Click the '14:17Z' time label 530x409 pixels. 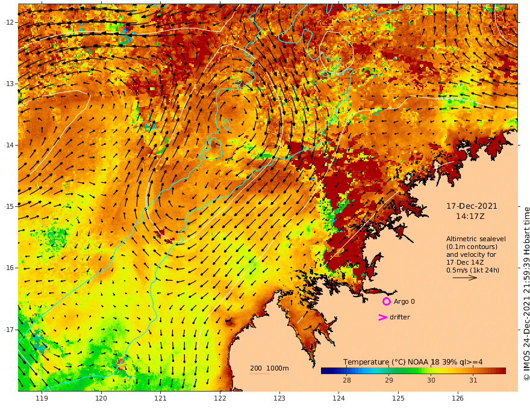click(470, 217)
